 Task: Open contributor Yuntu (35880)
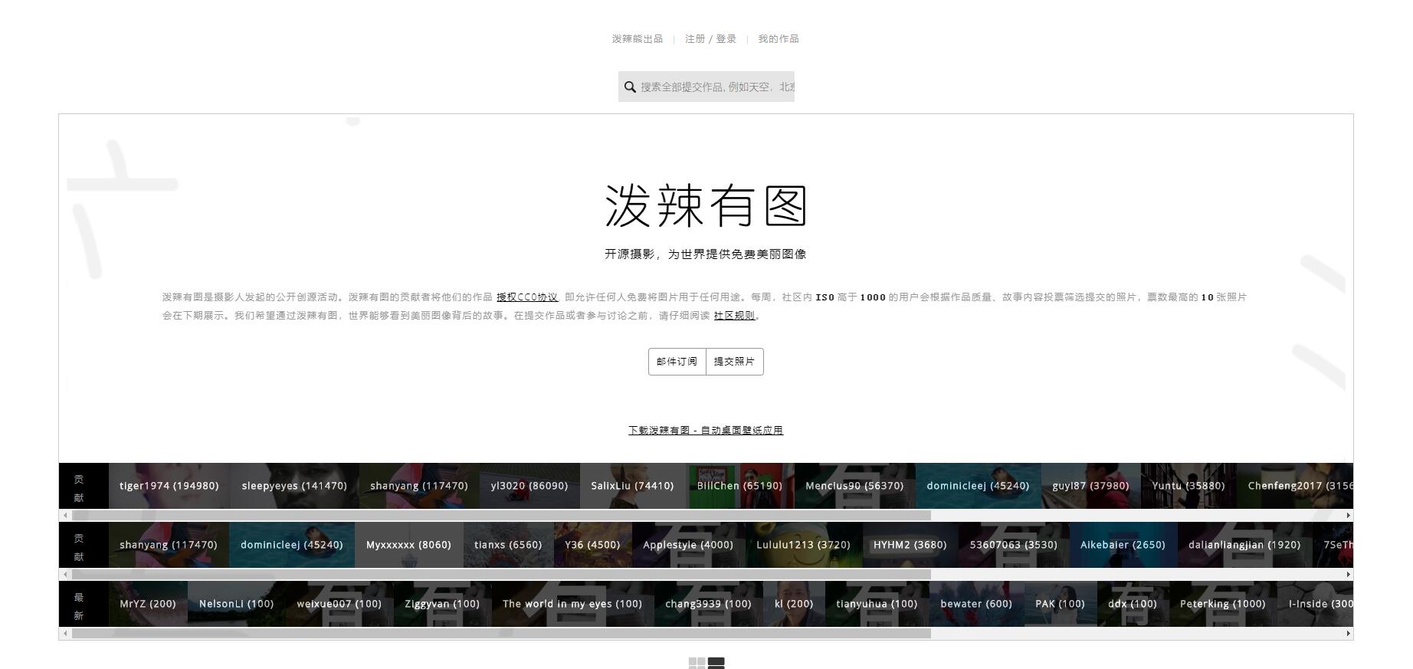click(x=1188, y=486)
